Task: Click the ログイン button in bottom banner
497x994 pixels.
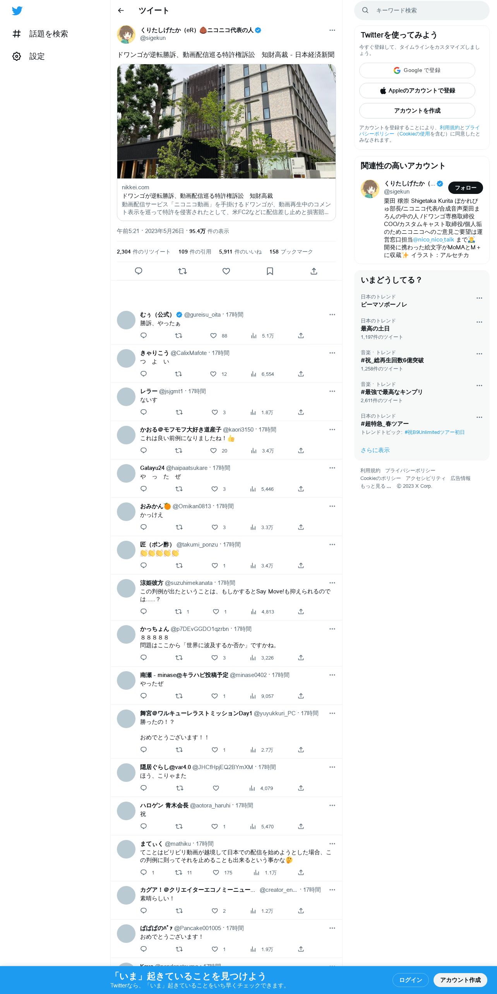Action: (410, 980)
